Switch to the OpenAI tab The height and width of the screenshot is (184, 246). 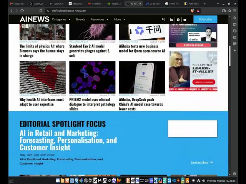pyautogui.click(x=57, y=3)
